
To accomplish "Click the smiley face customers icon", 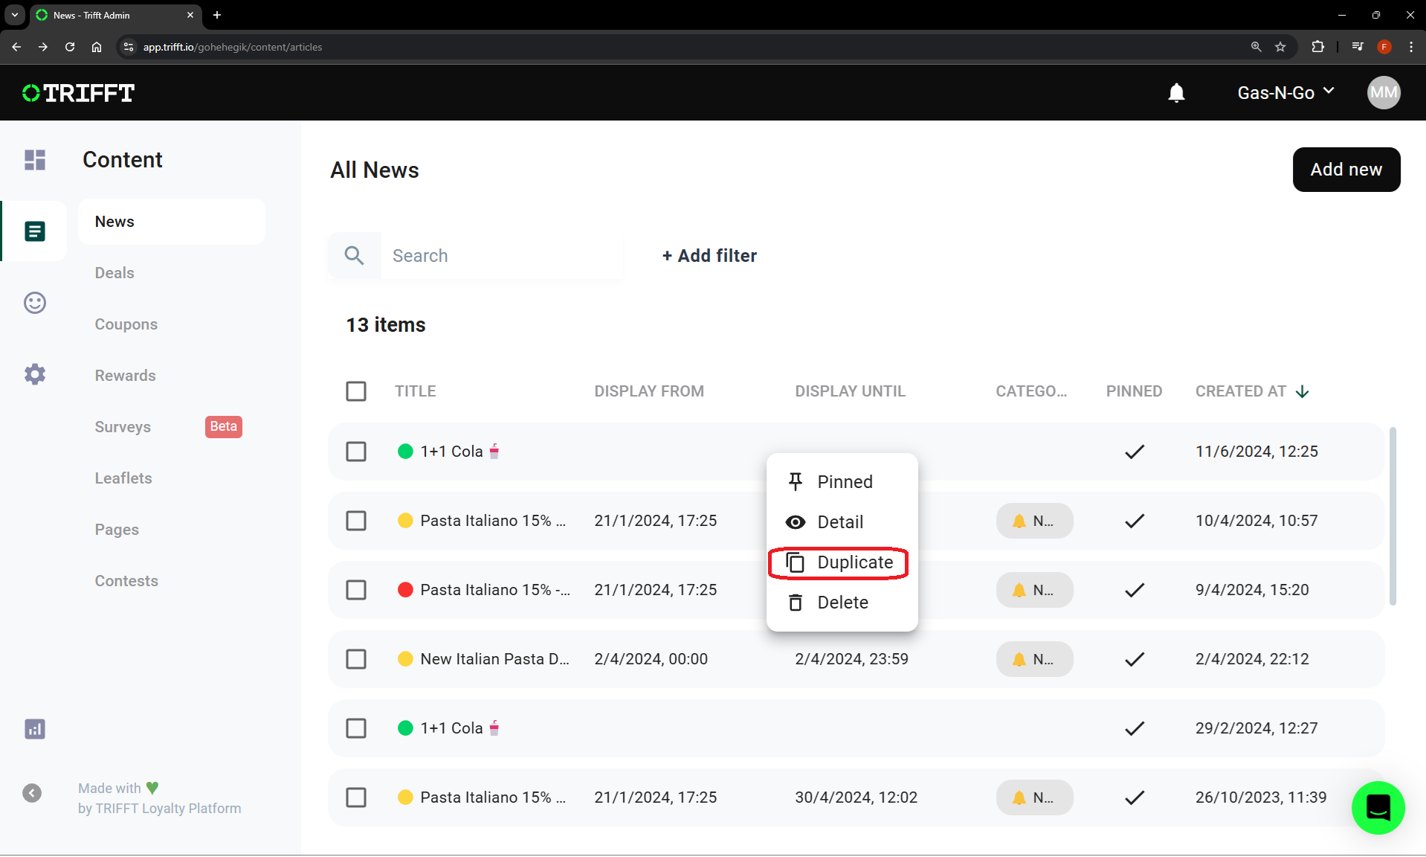I will tap(35, 303).
